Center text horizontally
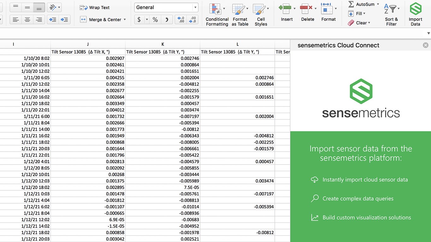The width and height of the screenshot is (431, 242). point(27,20)
